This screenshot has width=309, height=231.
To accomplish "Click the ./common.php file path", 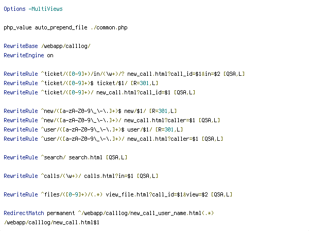I will 109,28.
